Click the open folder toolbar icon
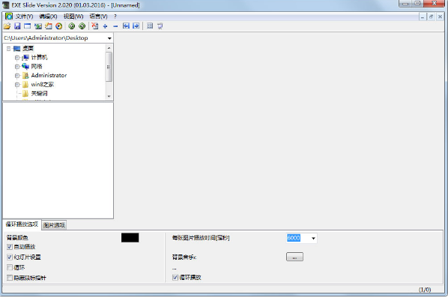 click(7, 26)
